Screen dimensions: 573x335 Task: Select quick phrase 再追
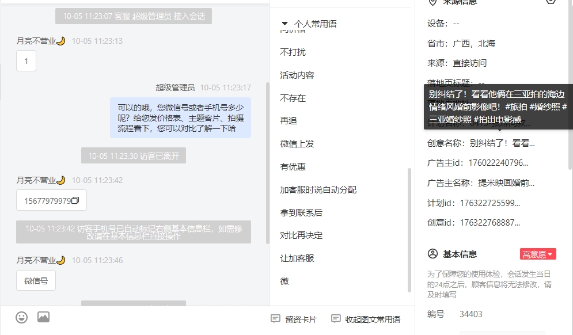(289, 120)
